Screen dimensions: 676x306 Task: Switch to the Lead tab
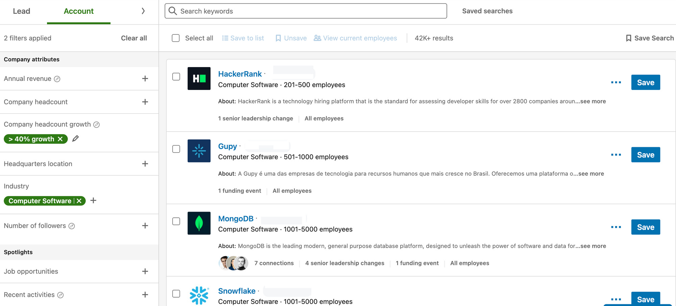click(22, 11)
